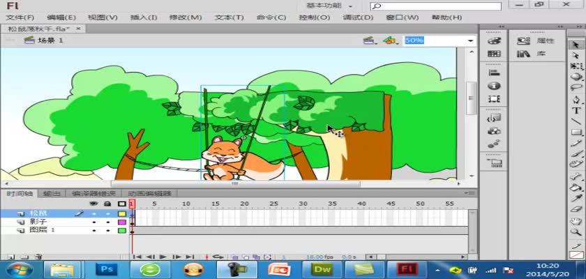The width and height of the screenshot is (586, 279).
Task: Select the Hand tool
Action: tap(576, 221)
